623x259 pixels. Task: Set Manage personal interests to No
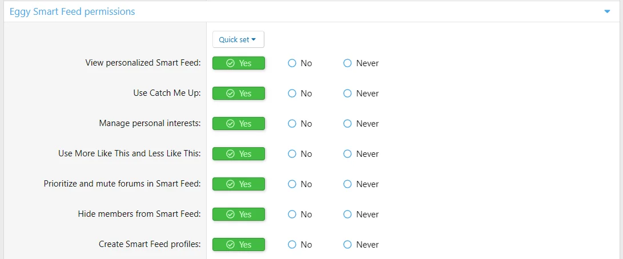click(x=300, y=124)
